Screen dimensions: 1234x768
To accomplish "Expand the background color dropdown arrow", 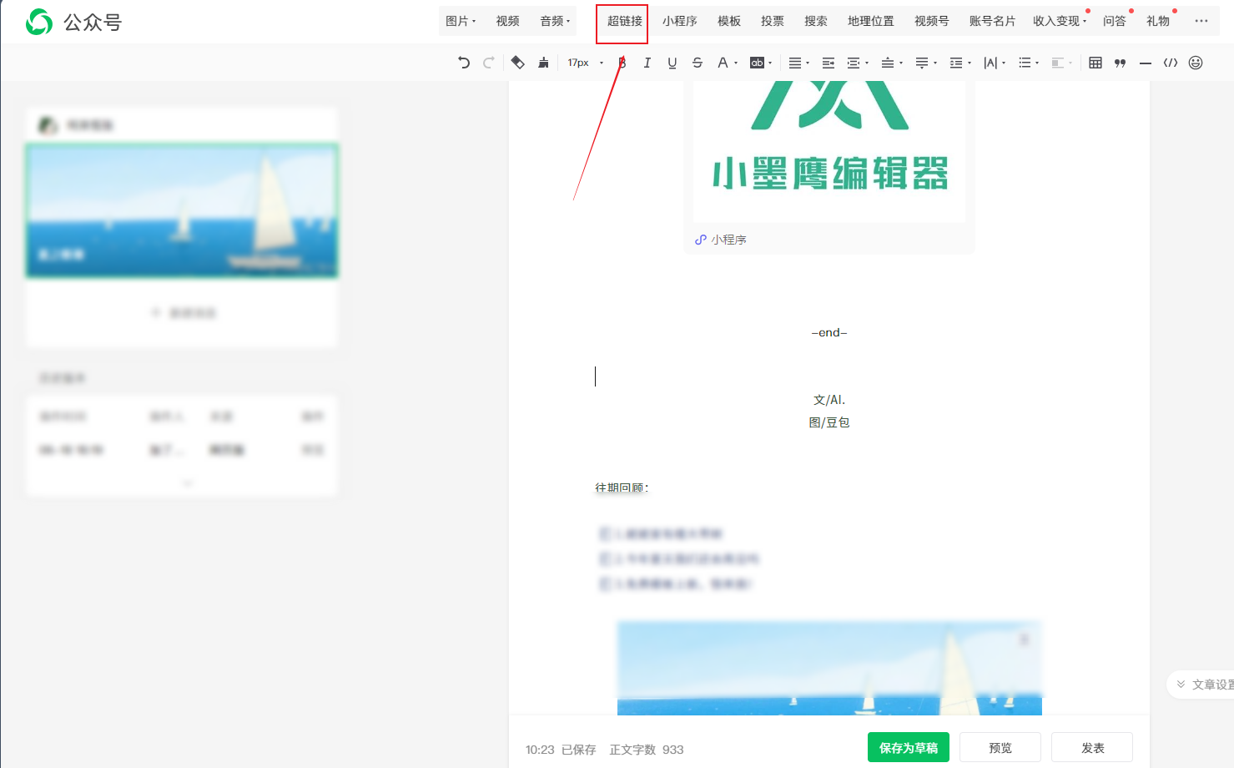I will click(x=770, y=63).
